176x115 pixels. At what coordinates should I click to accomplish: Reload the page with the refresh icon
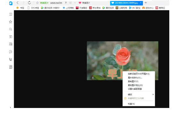click(x=29, y=3)
